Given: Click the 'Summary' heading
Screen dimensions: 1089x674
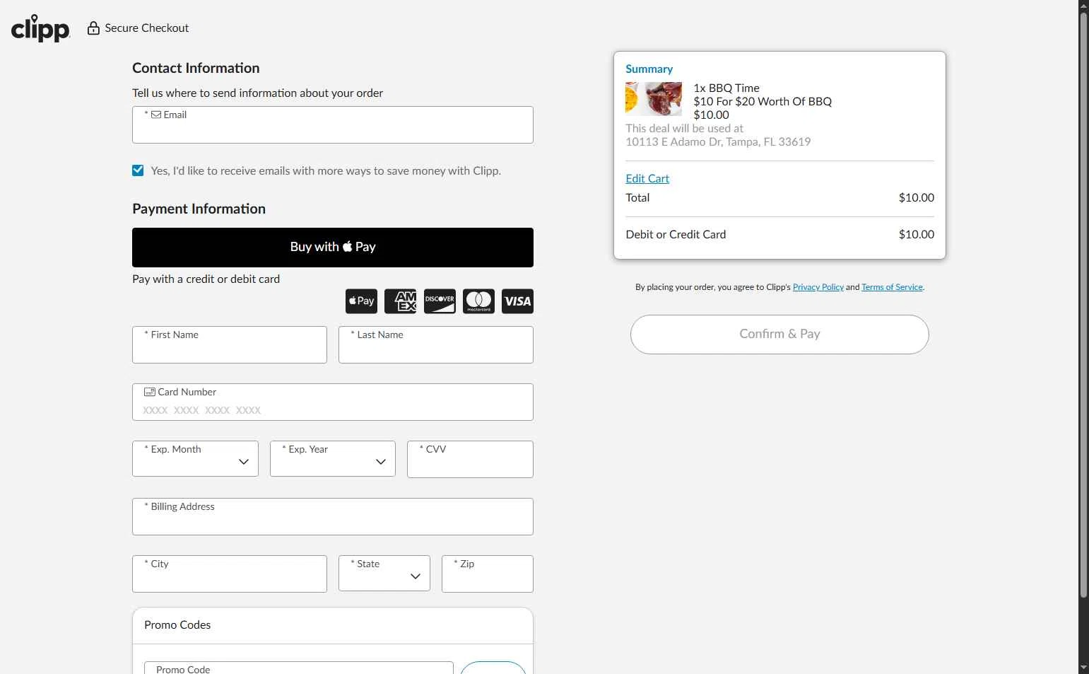Looking at the screenshot, I should coord(649,69).
